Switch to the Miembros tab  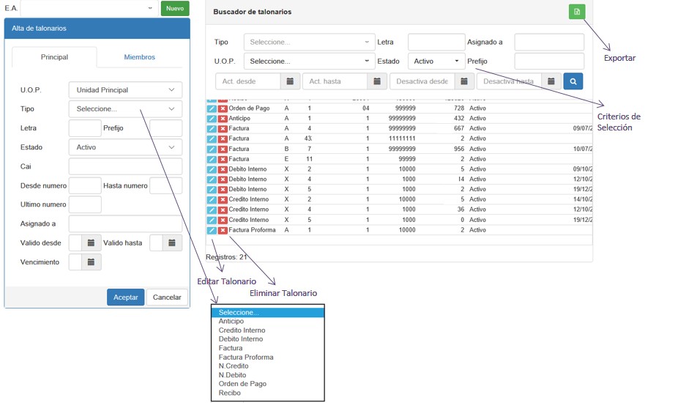tap(139, 57)
